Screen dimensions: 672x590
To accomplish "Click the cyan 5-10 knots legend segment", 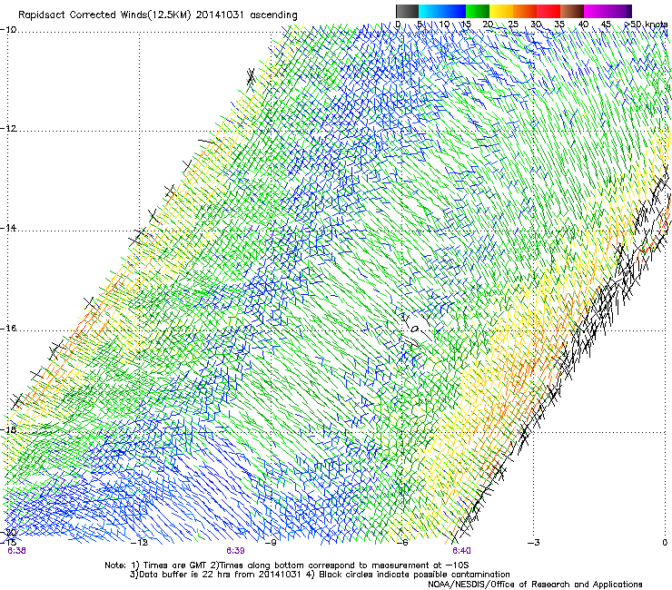I will coord(430,11).
